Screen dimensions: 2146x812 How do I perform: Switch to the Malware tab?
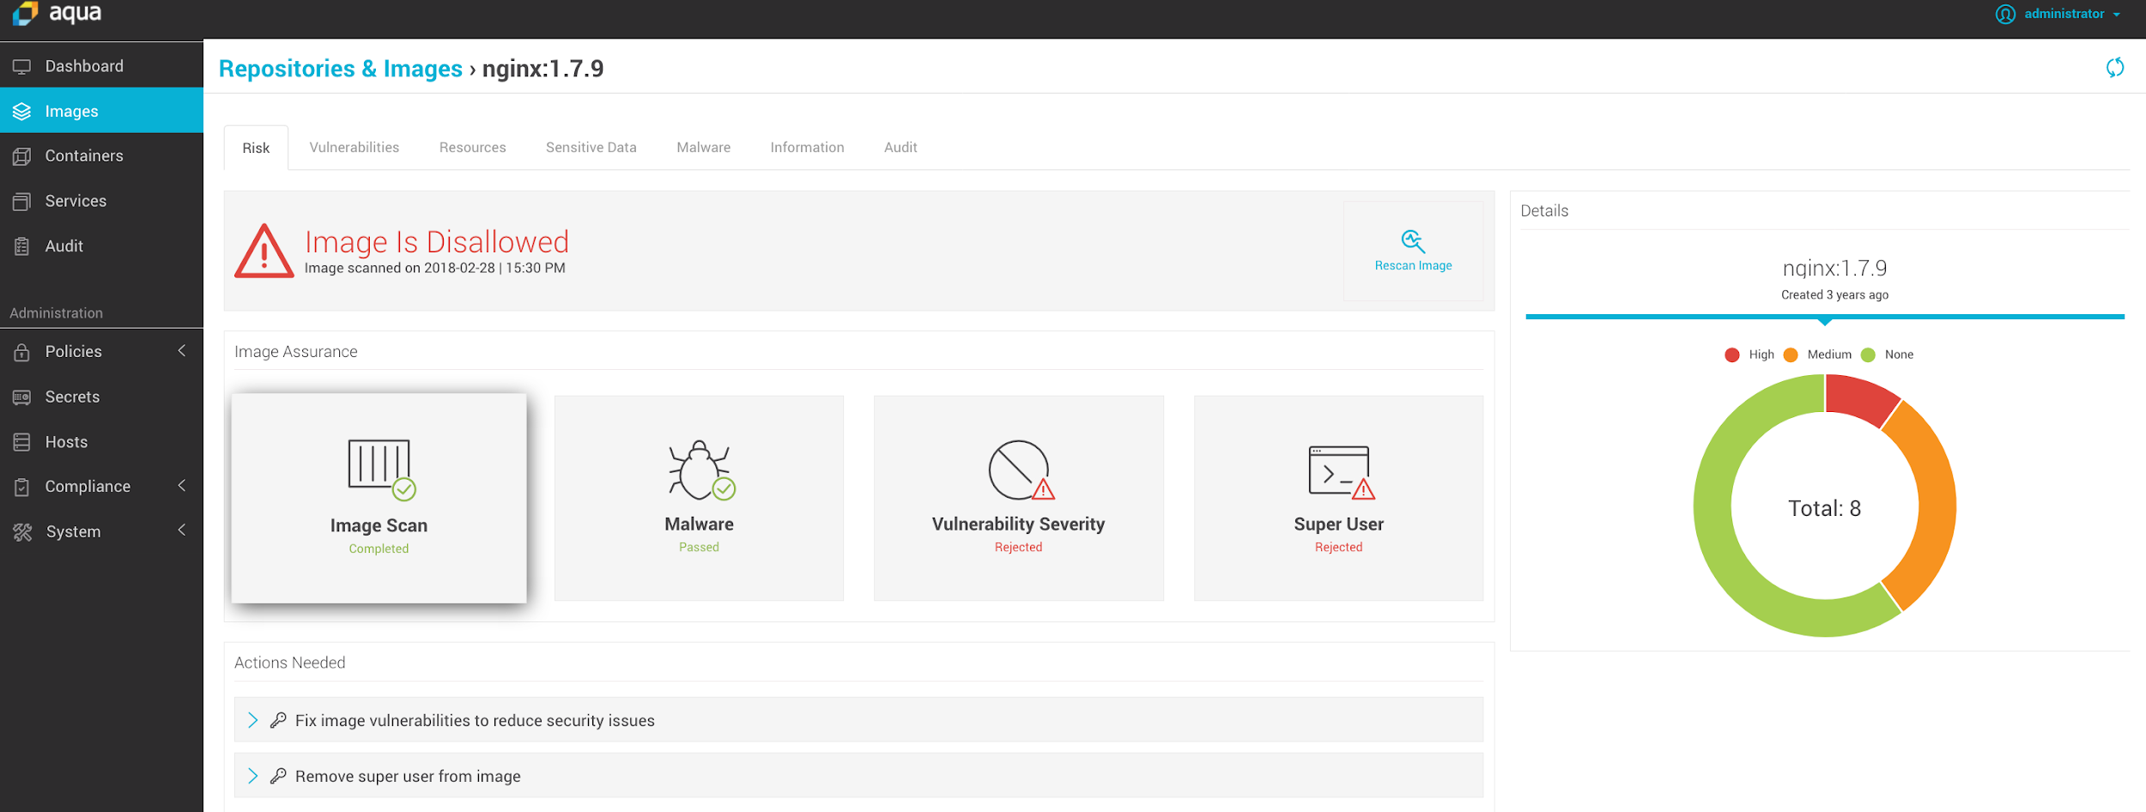704,148
